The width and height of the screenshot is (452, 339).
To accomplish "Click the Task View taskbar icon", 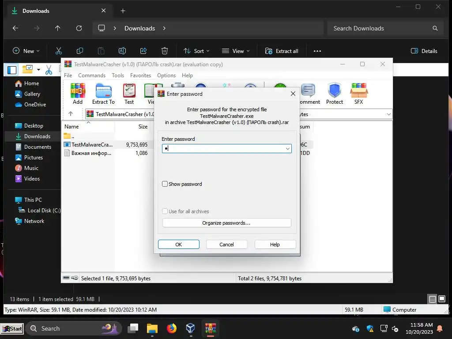I will 133,328.
